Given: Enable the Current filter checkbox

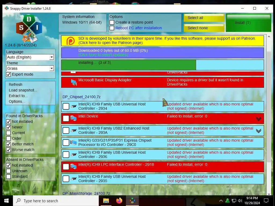Looking at the screenshot, I should 8,133.
